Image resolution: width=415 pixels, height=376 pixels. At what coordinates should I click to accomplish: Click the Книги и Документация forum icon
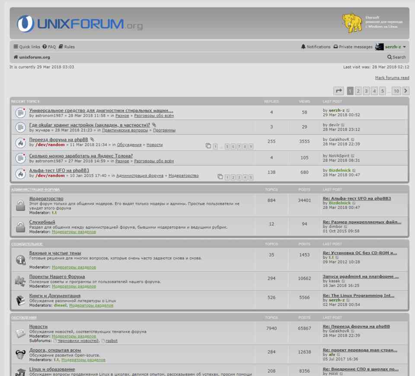(x=20, y=300)
